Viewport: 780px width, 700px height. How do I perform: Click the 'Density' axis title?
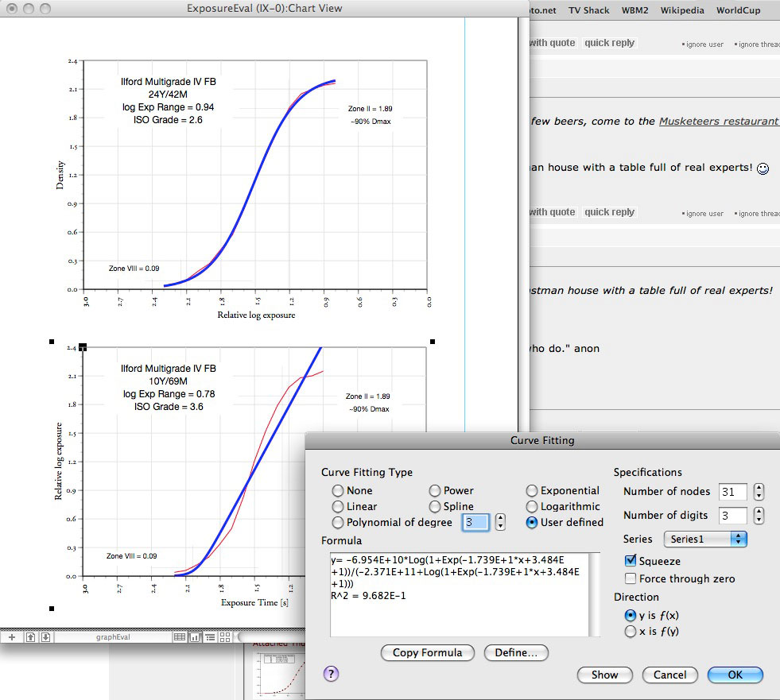coord(60,175)
